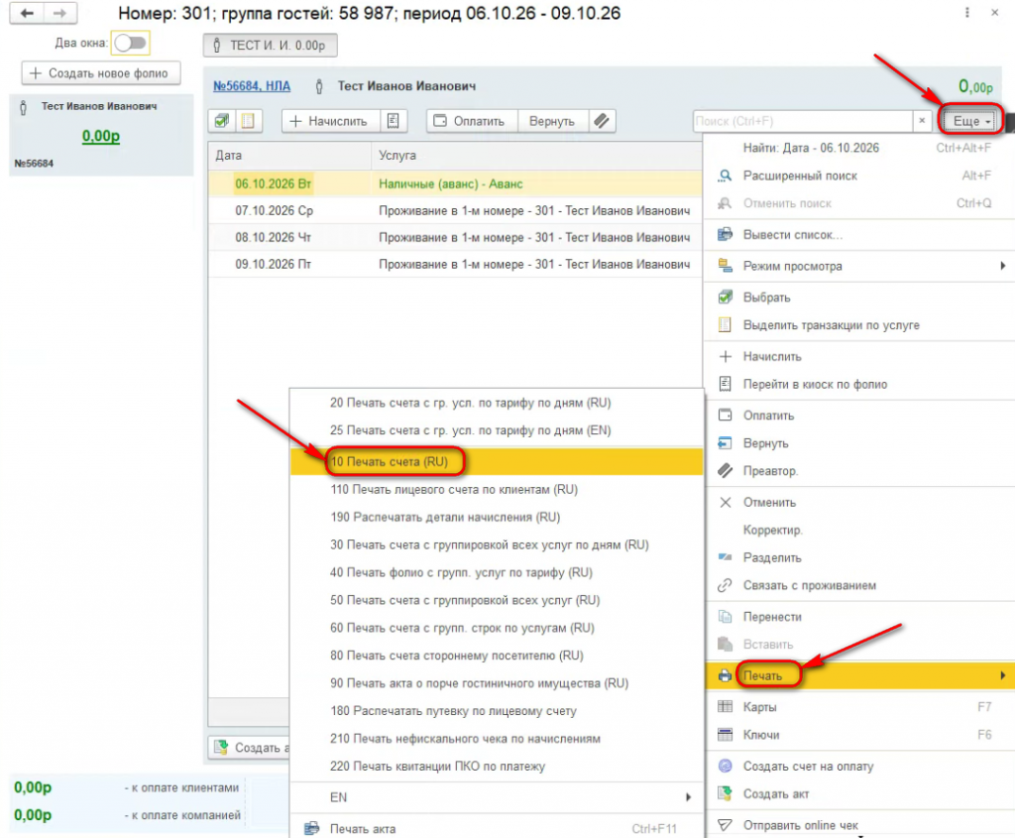This screenshot has width=1015, height=838.
Task: Toggle the Два окна switch
Action: (x=130, y=44)
